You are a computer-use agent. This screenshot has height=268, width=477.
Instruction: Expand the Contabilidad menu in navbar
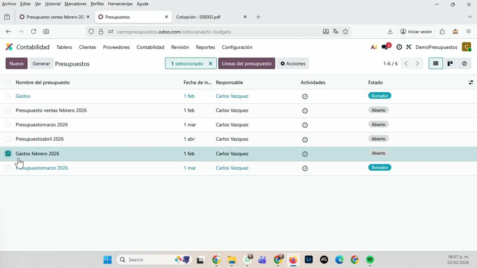tap(150, 47)
